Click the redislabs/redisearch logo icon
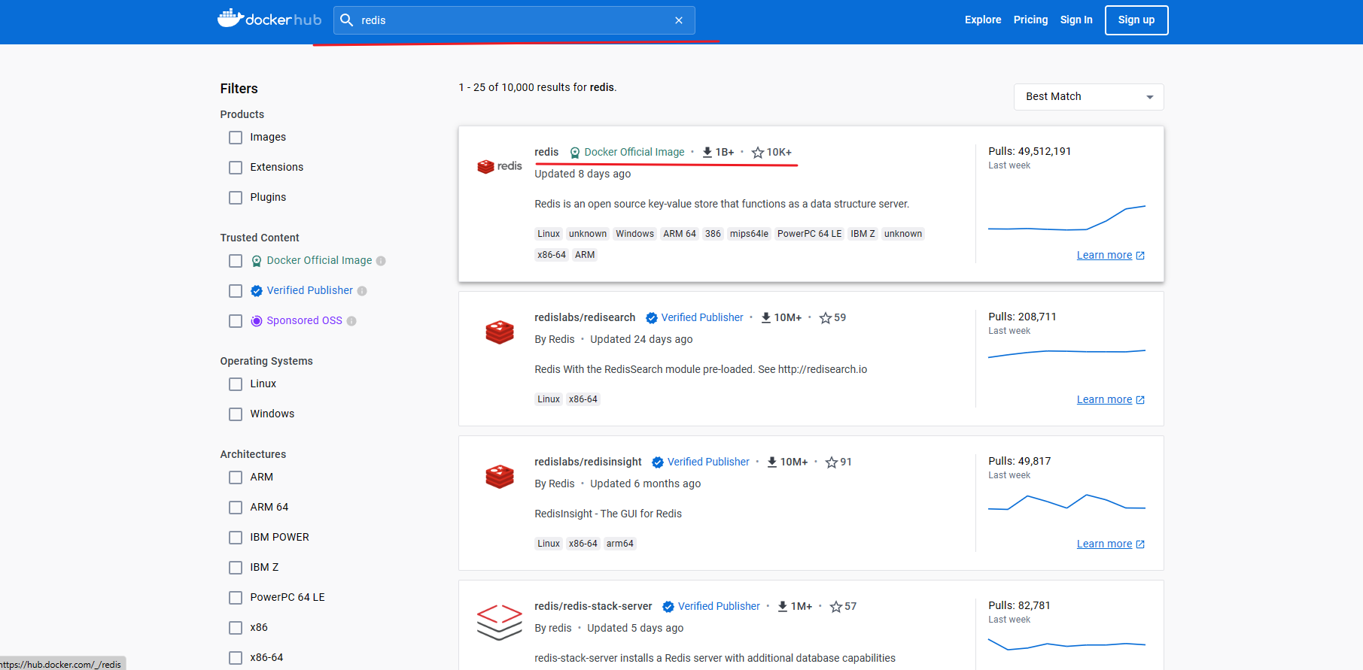The image size is (1363, 670). coord(499,332)
